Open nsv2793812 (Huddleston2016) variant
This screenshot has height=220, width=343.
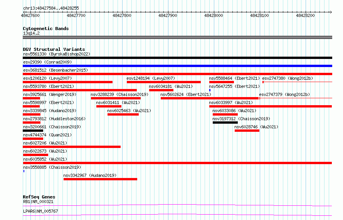[54, 119]
